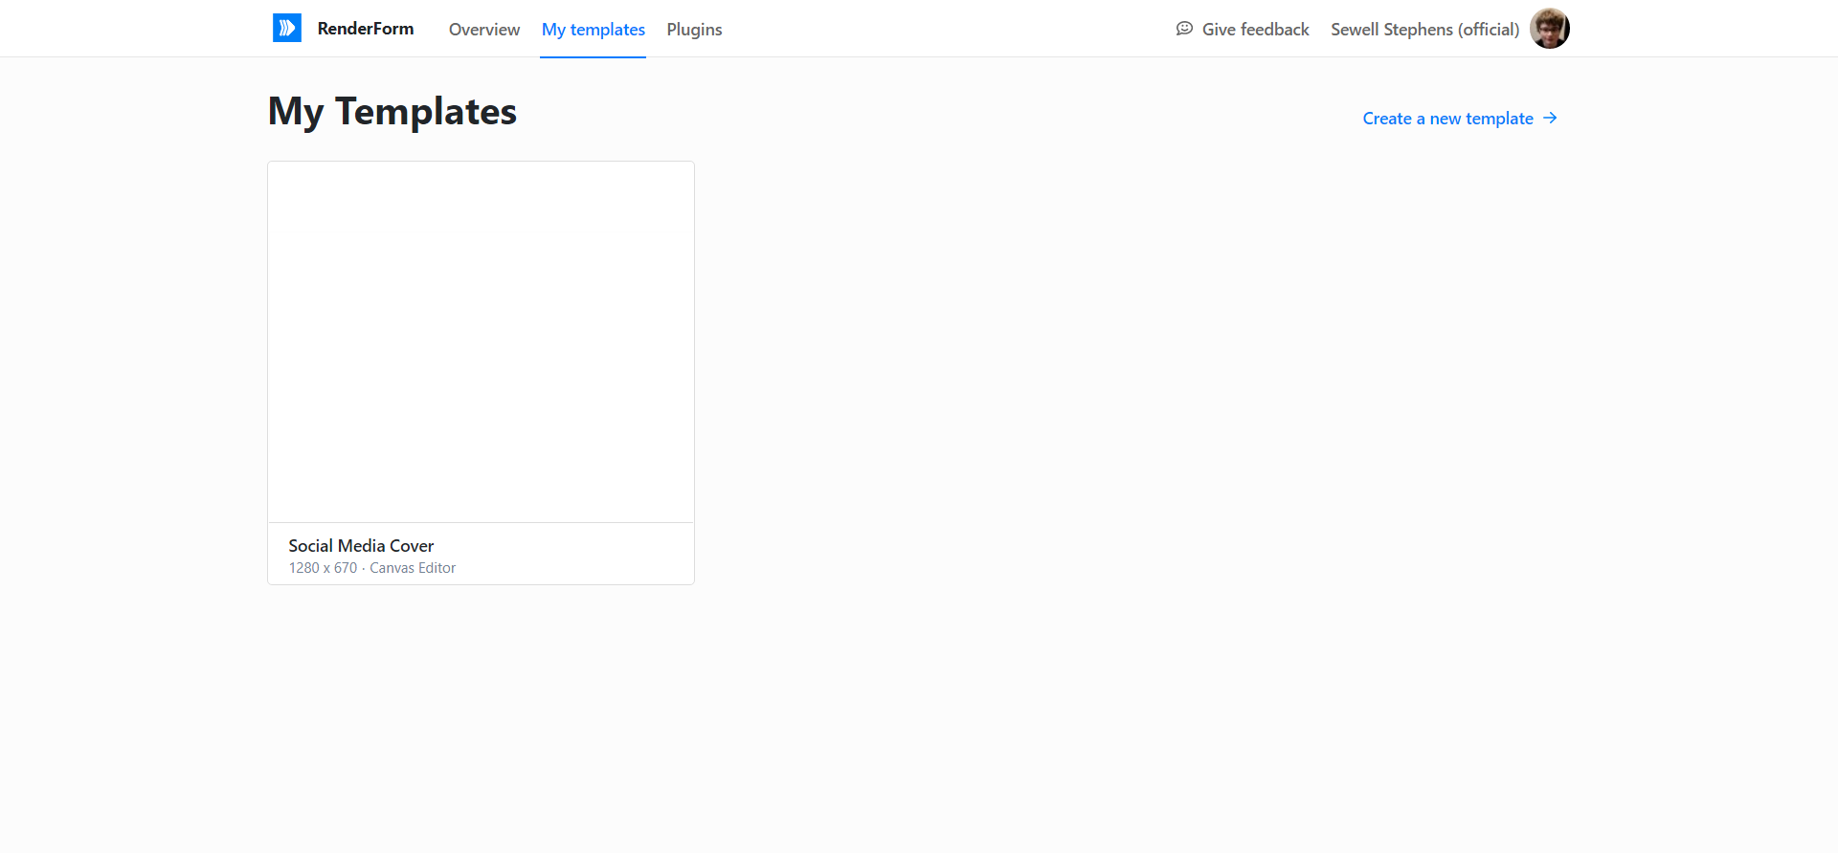Click the Give feedback speech bubble icon
Screen dimensions: 1838x853
coord(1184,29)
